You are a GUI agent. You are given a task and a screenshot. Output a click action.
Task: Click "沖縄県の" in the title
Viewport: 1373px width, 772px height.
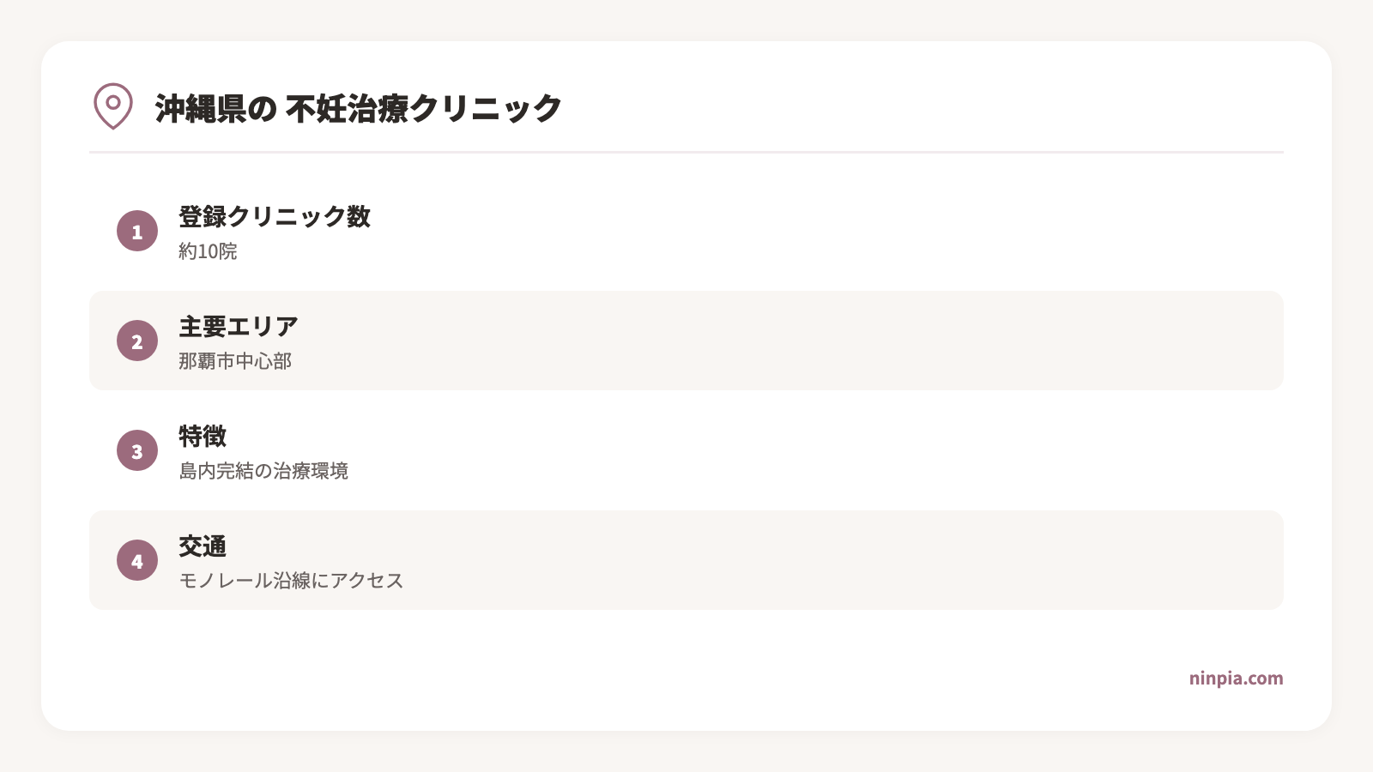pyautogui.click(x=216, y=109)
